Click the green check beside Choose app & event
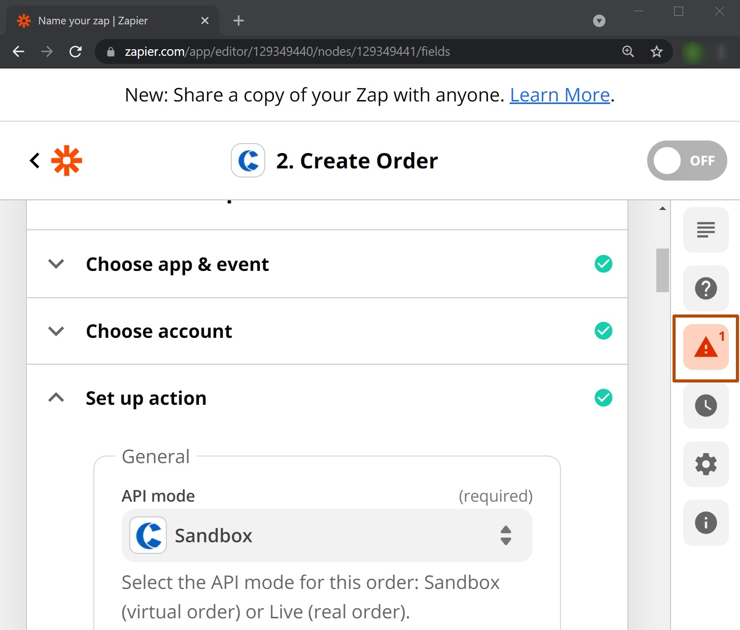 (x=603, y=264)
